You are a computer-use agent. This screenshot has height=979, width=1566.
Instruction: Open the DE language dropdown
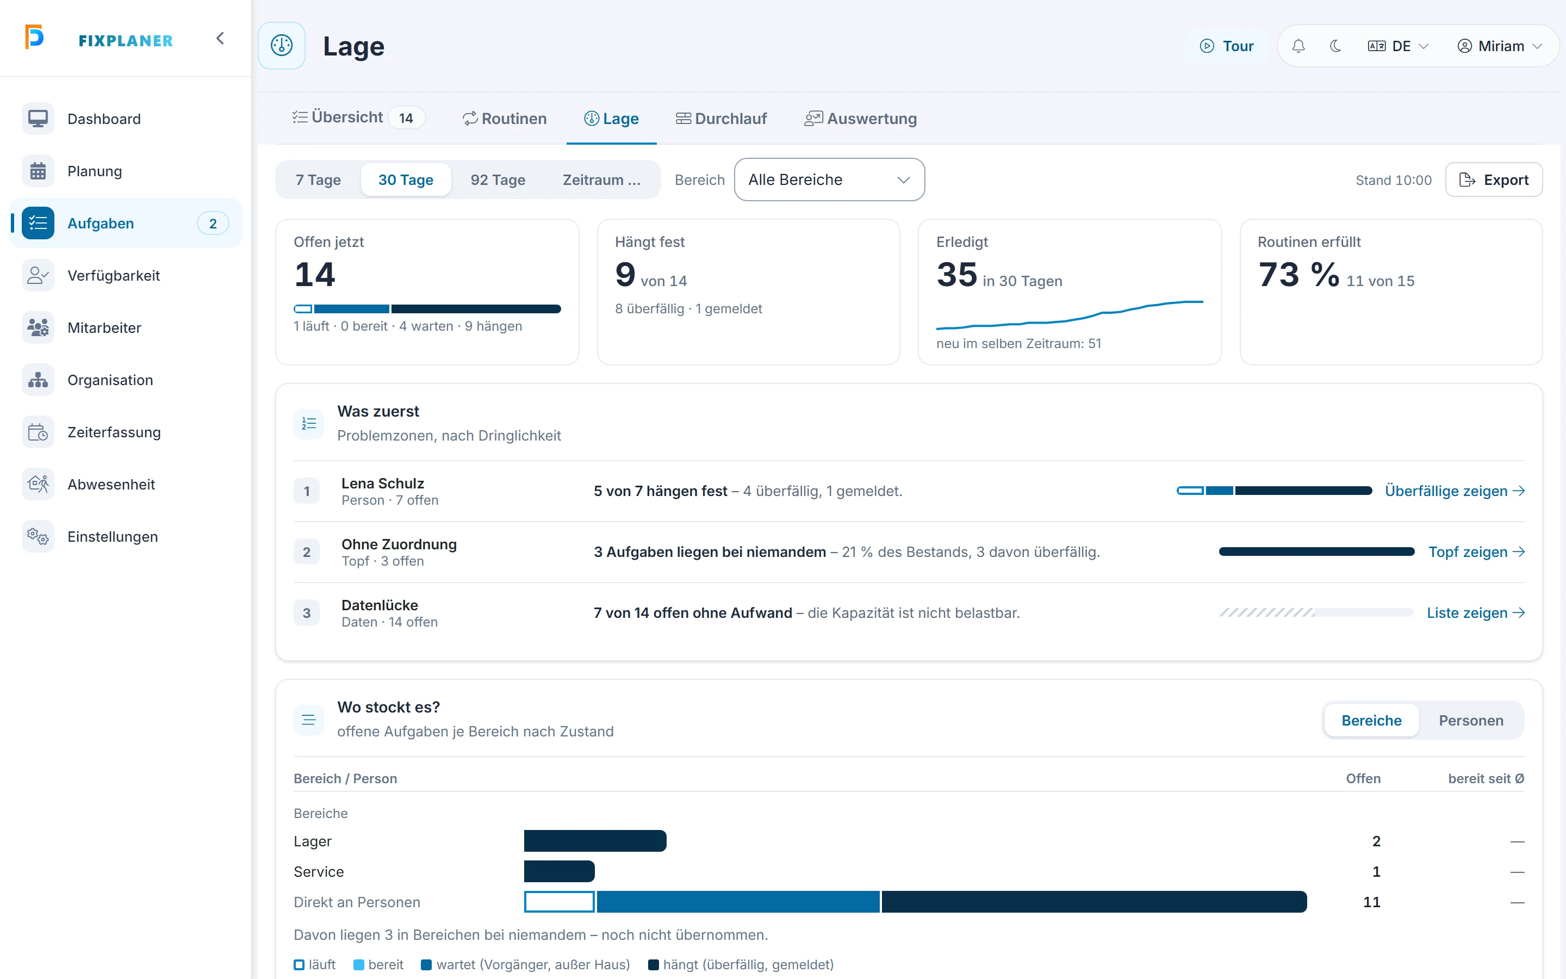click(x=1398, y=46)
